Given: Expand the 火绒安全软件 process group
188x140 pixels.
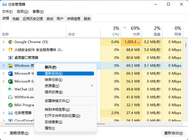Looking at the screenshot, I should pos(4,50).
